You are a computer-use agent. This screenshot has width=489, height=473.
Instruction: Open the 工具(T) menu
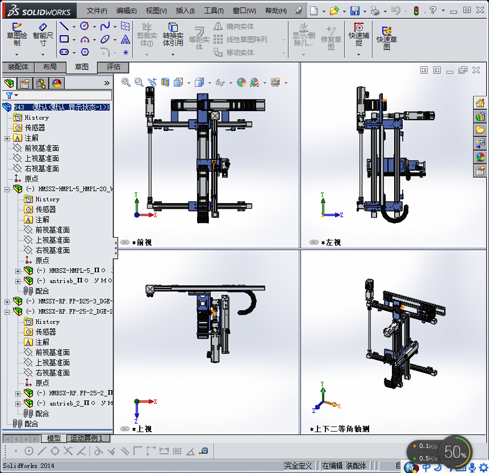pos(214,11)
